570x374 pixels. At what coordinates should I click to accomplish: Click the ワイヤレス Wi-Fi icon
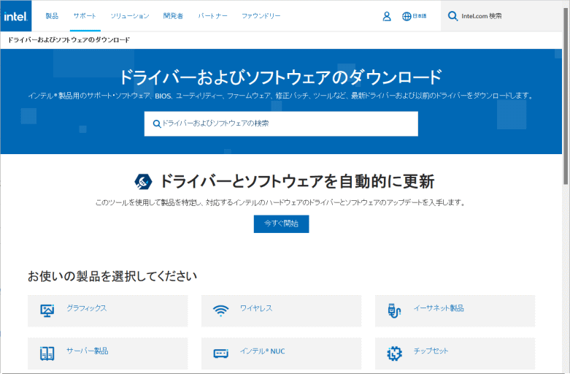click(x=220, y=310)
